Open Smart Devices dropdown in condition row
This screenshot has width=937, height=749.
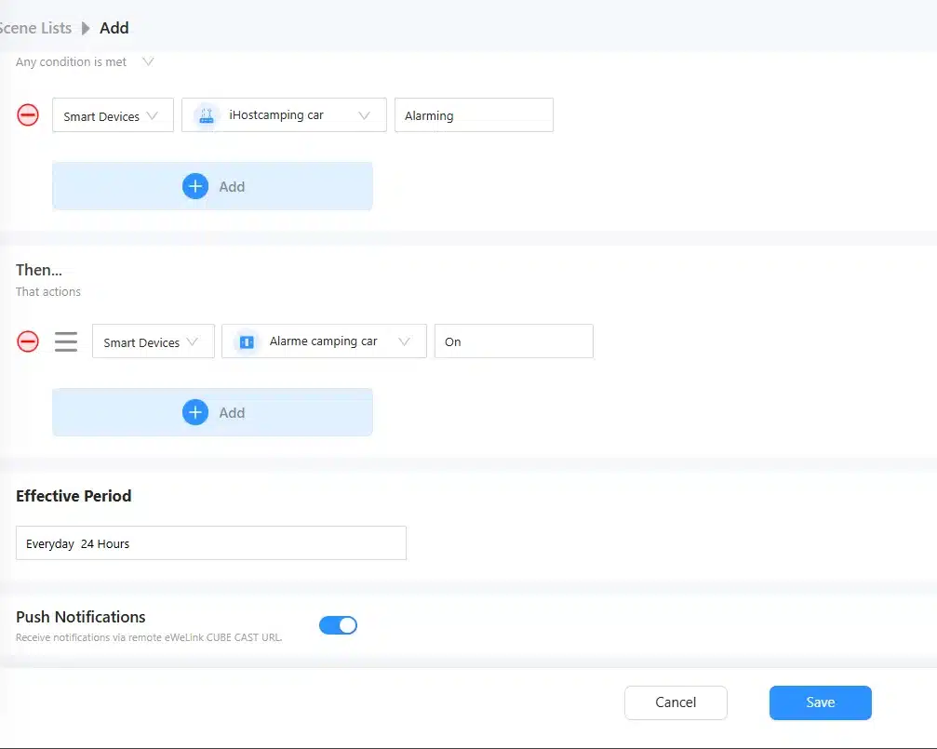pos(113,115)
